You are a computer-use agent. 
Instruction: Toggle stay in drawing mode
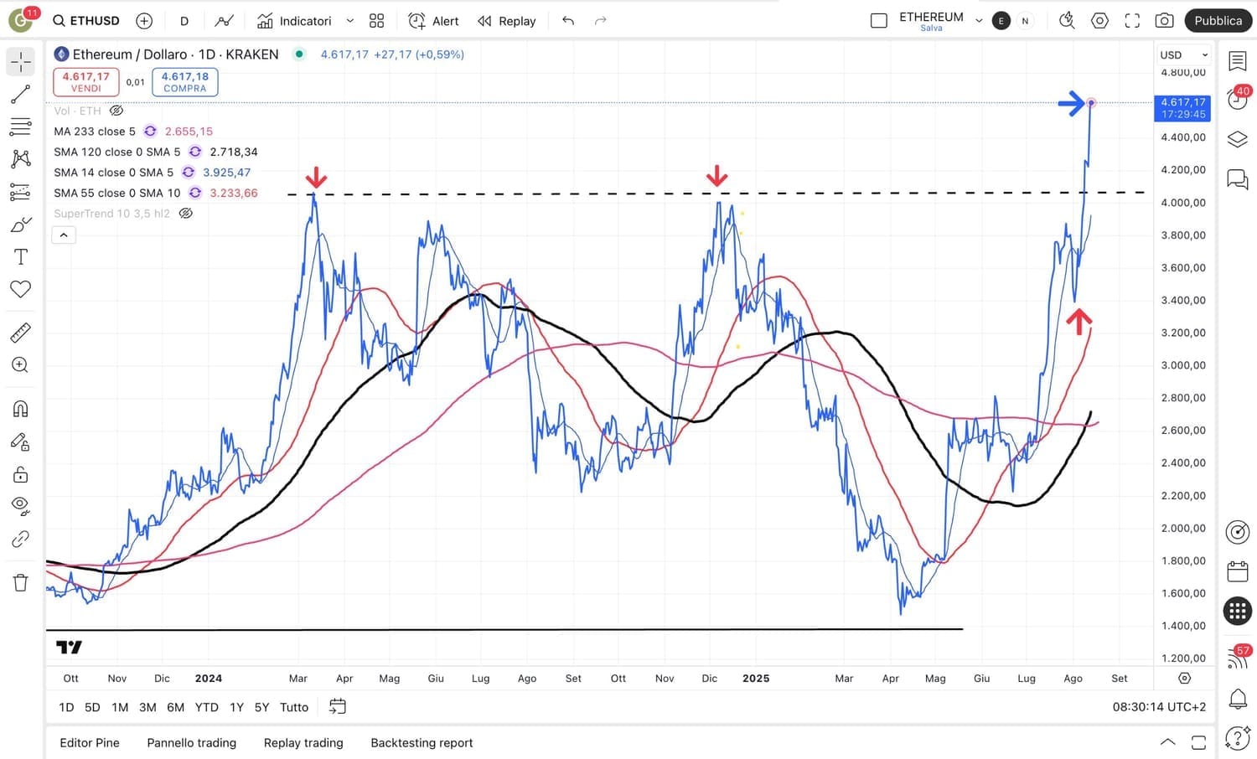[21, 441]
